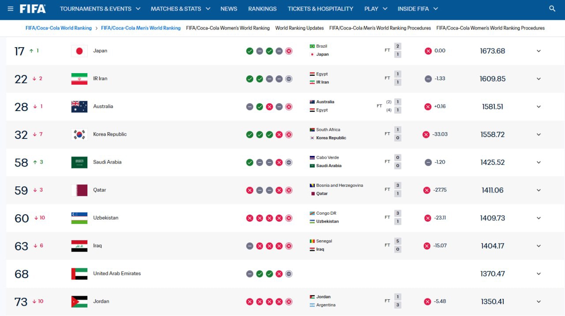Viewport: 565px width, 316px height.
Task: Open FIFA/Coca-Cola Women's World Ranking link
Action: (x=228, y=28)
